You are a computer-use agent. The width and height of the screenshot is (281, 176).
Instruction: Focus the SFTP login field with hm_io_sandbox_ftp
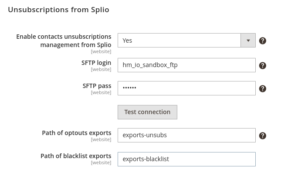point(186,65)
